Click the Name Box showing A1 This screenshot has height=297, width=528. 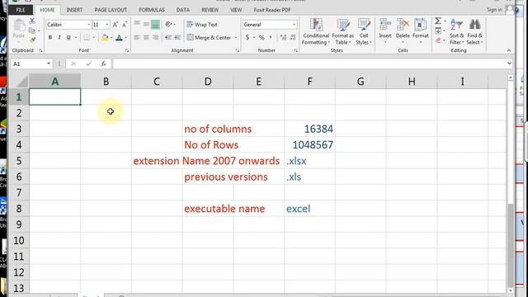(31, 64)
